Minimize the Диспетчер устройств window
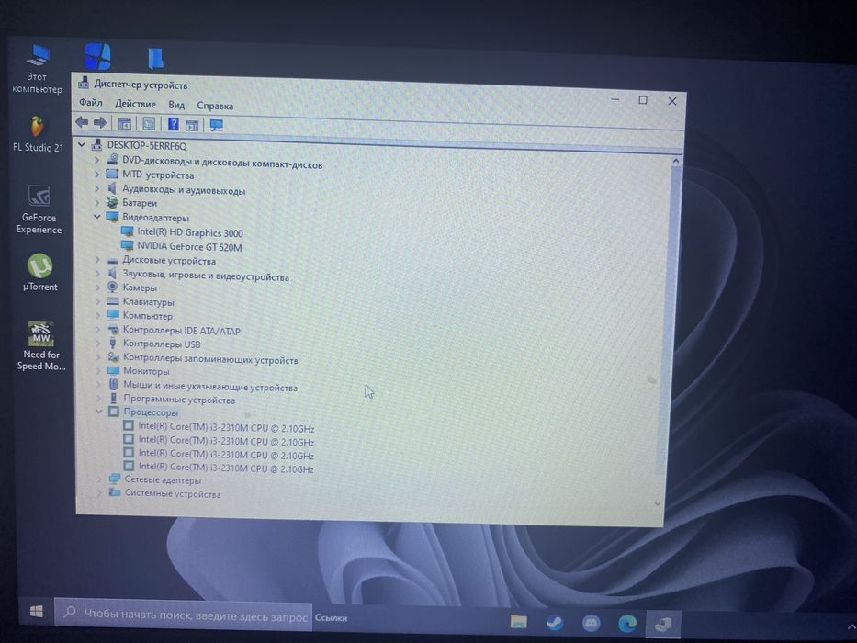 615,99
